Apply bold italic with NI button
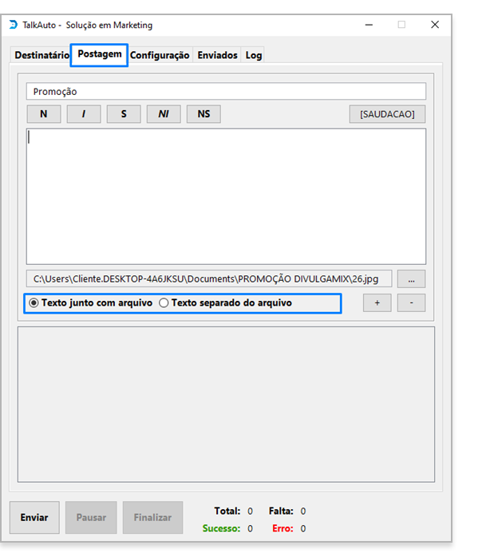The width and height of the screenshot is (478, 557). coord(164,114)
